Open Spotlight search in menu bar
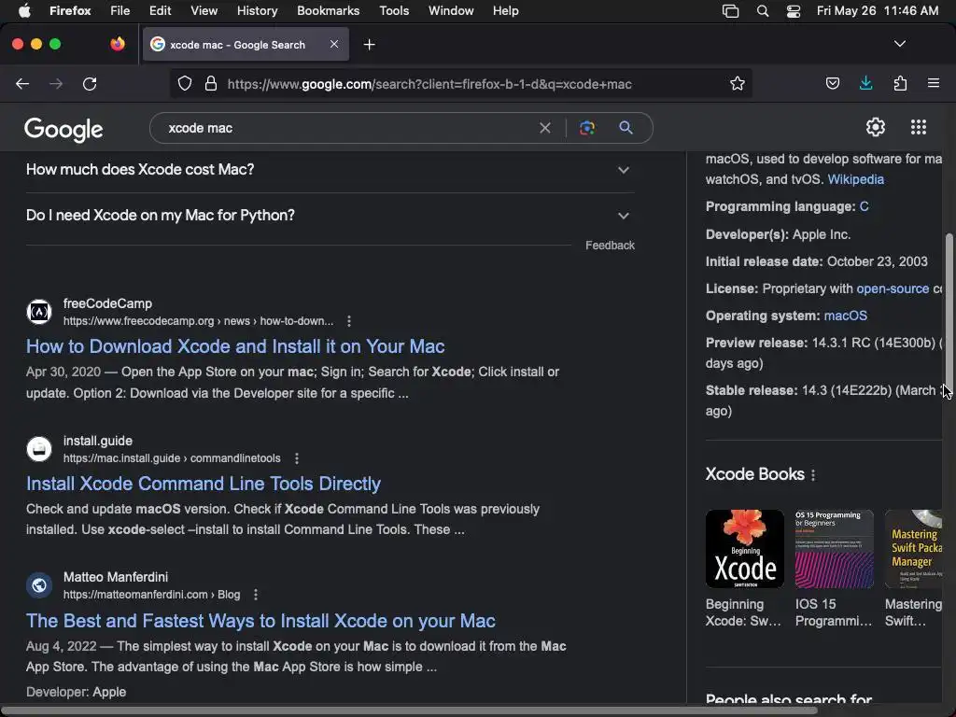 tap(762, 11)
